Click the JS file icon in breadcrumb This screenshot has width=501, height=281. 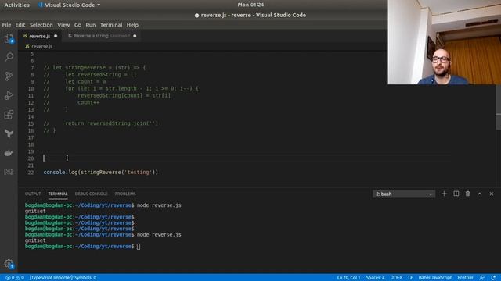[x=27, y=47]
